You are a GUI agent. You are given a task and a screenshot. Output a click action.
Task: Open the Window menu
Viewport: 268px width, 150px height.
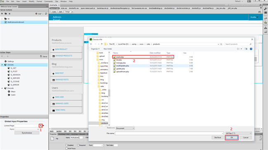pyautogui.click(x=63, y=1)
